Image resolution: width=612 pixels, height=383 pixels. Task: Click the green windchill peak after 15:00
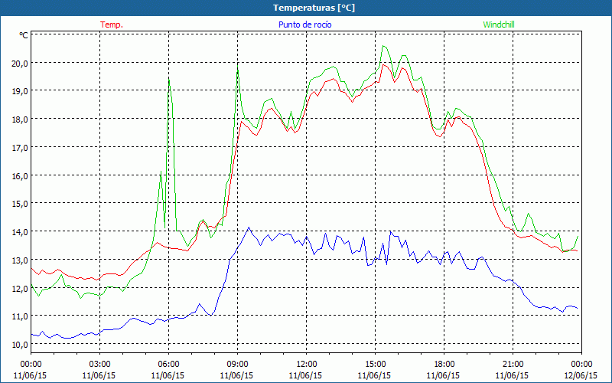click(384, 46)
